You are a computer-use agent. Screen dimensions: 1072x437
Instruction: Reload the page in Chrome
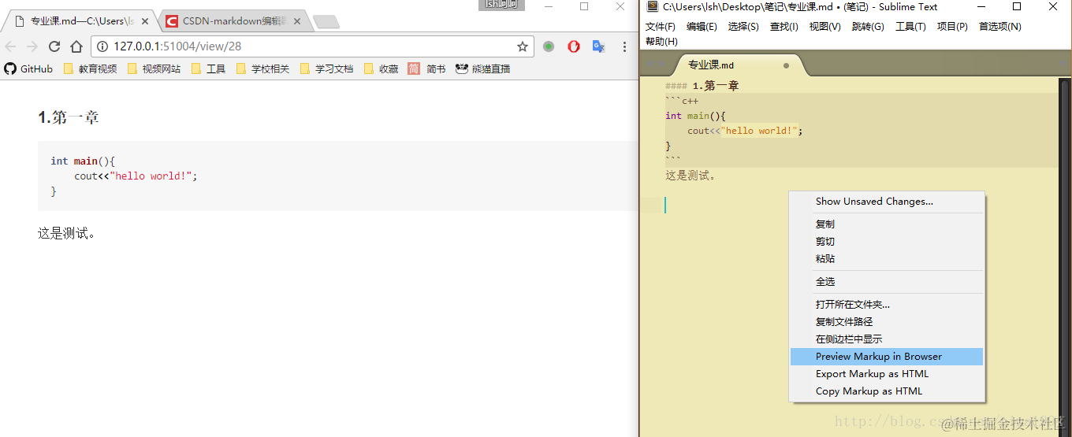point(54,46)
